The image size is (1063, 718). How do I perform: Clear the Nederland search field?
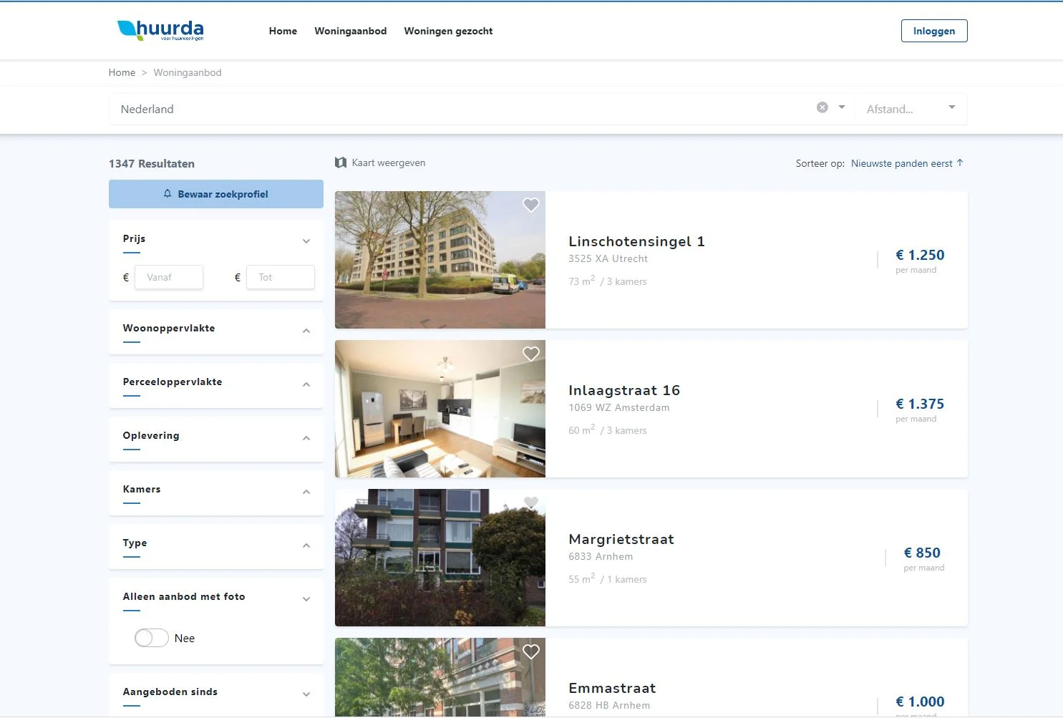[822, 107]
